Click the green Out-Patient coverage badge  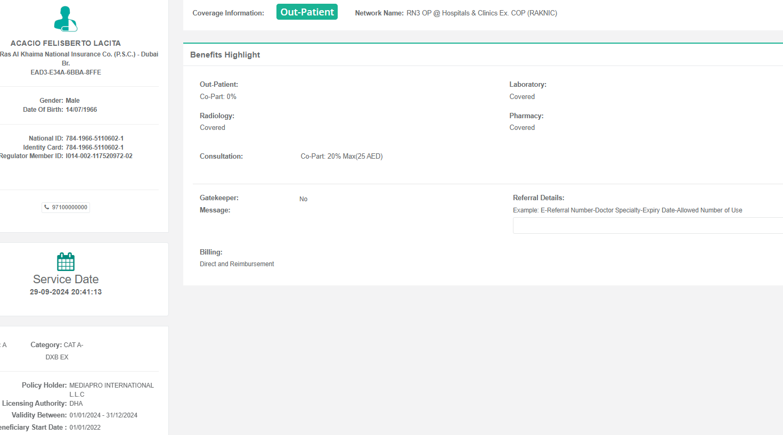coord(307,12)
